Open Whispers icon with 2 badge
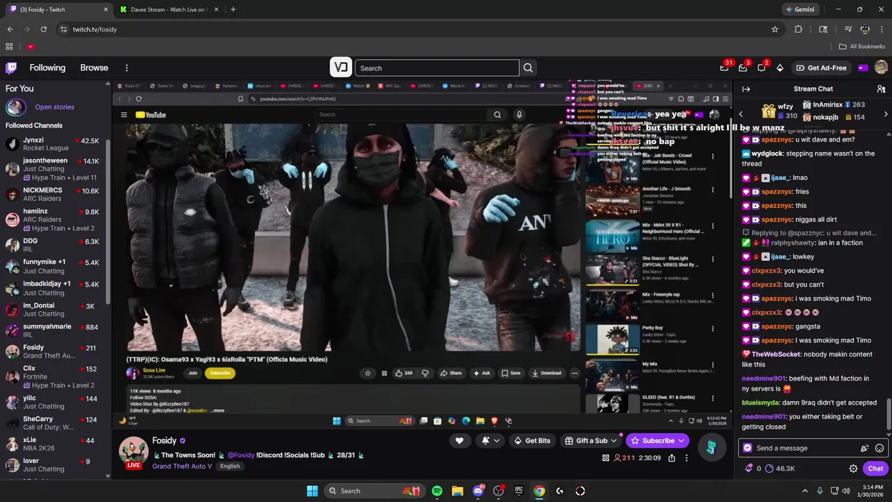This screenshot has width=892, height=502. 762,68
